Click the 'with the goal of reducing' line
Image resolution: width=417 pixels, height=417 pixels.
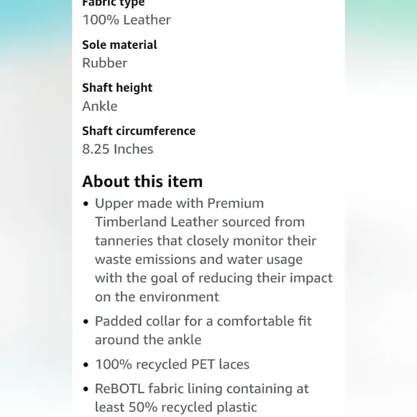(214, 278)
